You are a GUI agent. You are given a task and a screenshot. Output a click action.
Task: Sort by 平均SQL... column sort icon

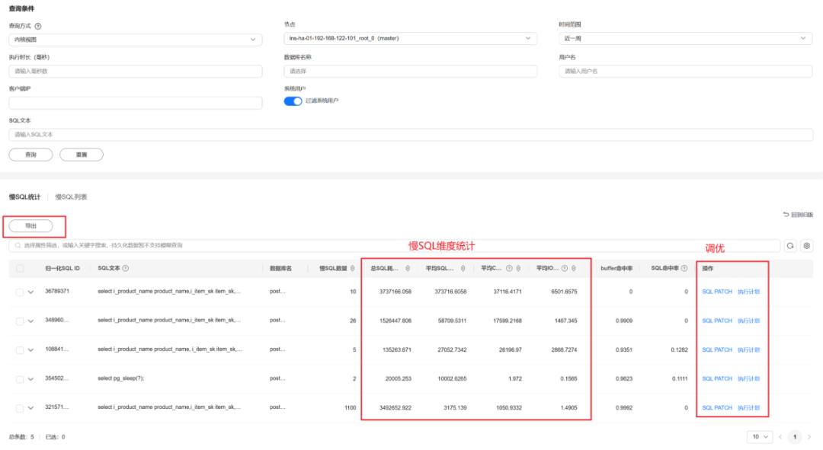pyautogui.click(x=463, y=269)
